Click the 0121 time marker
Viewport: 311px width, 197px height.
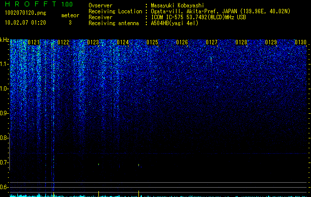tap(34, 42)
